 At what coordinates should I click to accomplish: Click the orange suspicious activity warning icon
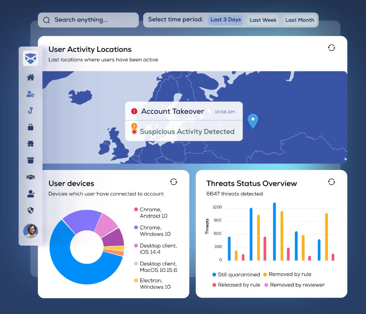tap(134, 127)
